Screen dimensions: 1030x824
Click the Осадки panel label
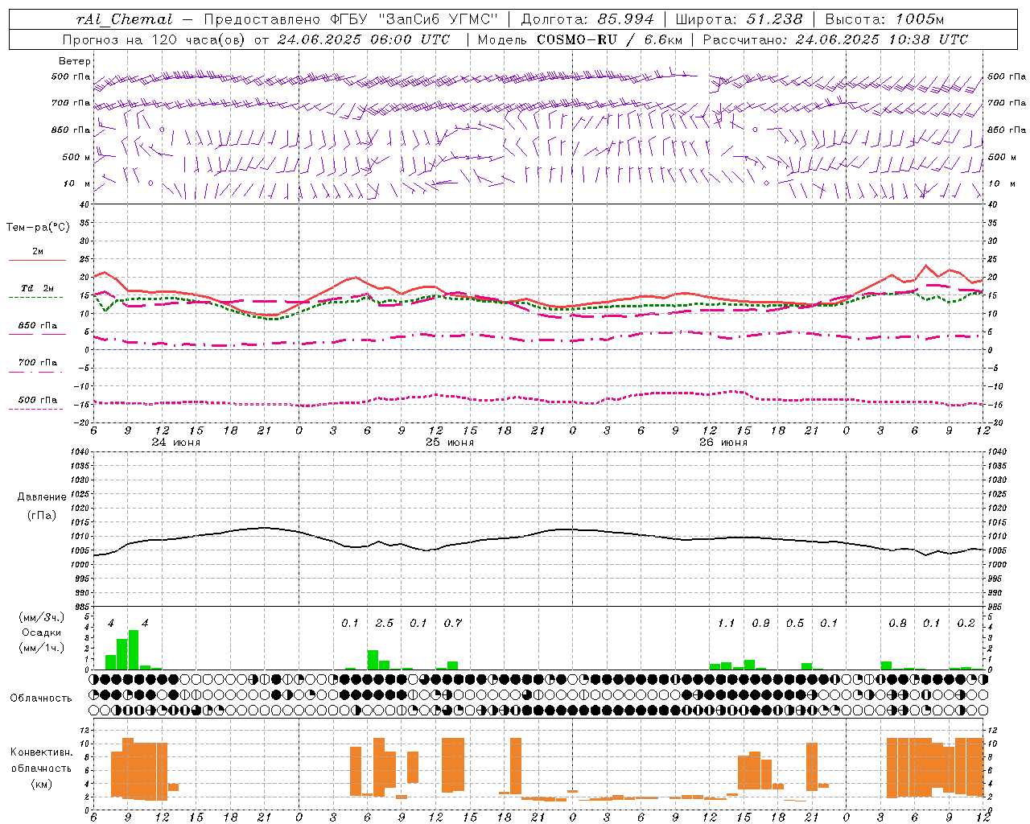point(41,632)
